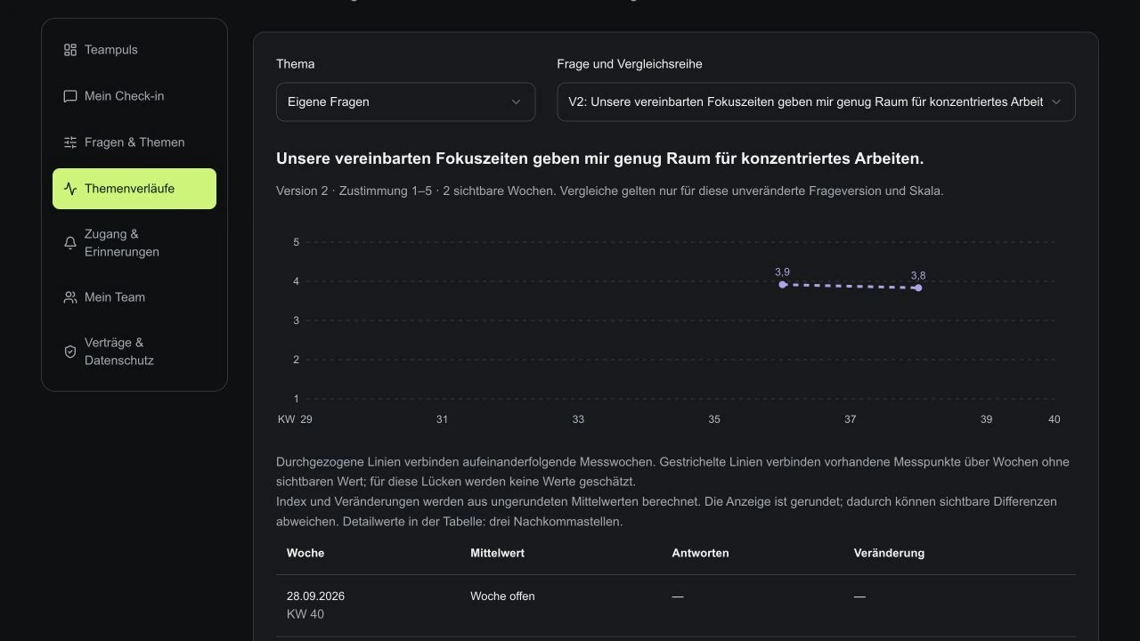Click the shield icon for Verträge & Datenschutz
This screenshot has height=641, width=1140.
tap(70, 352)
